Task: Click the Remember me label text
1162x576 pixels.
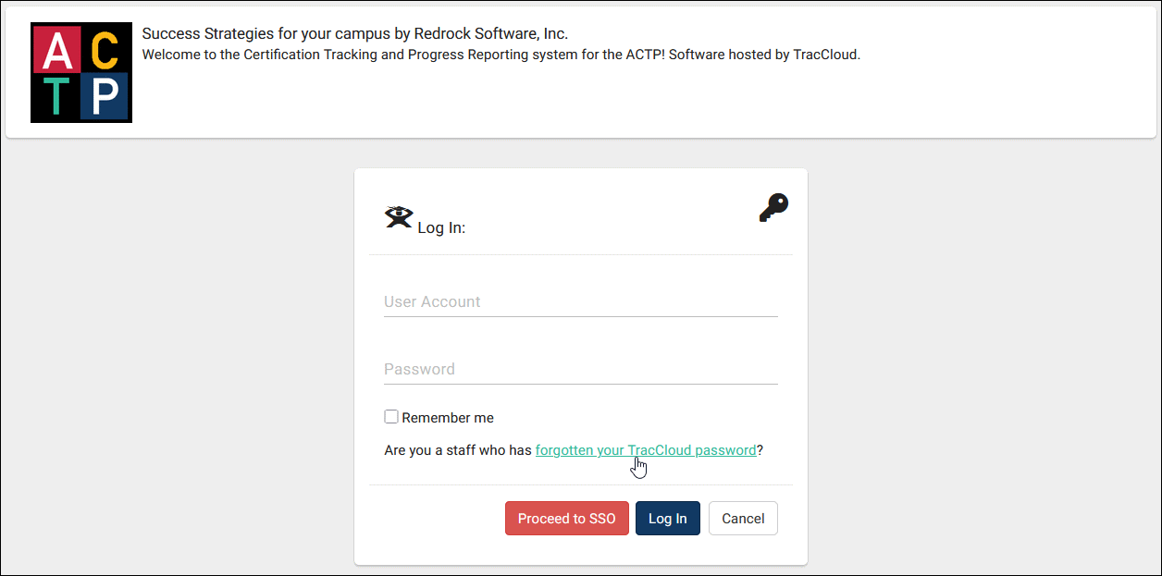Action: [x=448, y=418]
